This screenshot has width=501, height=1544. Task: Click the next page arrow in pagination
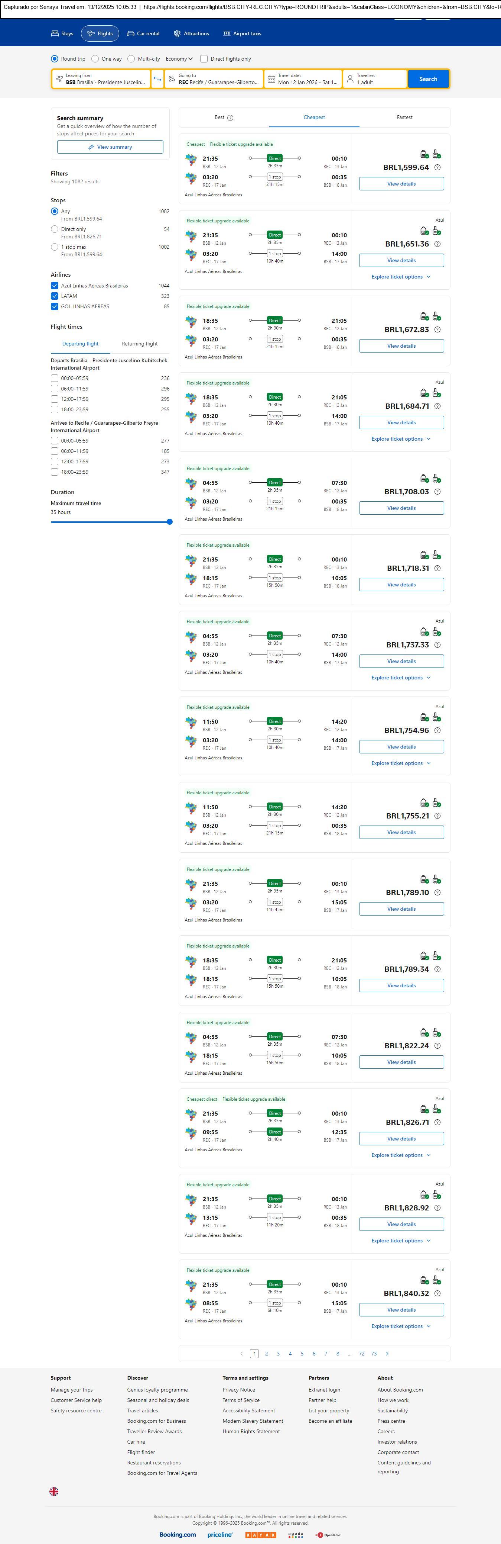[387, 1353]
